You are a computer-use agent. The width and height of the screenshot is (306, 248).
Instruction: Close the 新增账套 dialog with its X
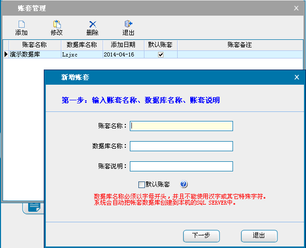(297, 77)
